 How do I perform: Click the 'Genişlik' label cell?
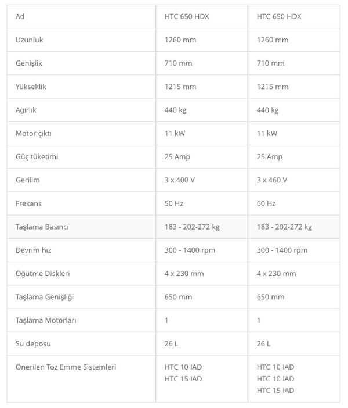[x=81, y=63]
